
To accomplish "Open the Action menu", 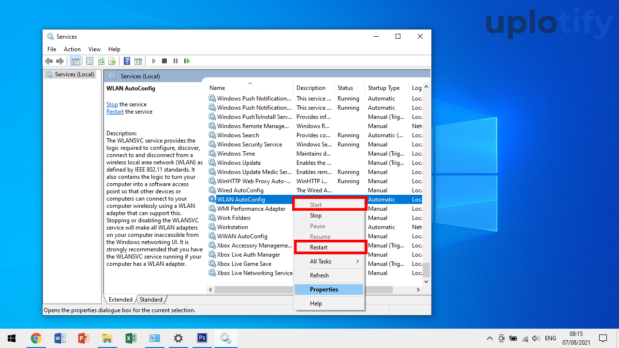I will tap(72, 49).
